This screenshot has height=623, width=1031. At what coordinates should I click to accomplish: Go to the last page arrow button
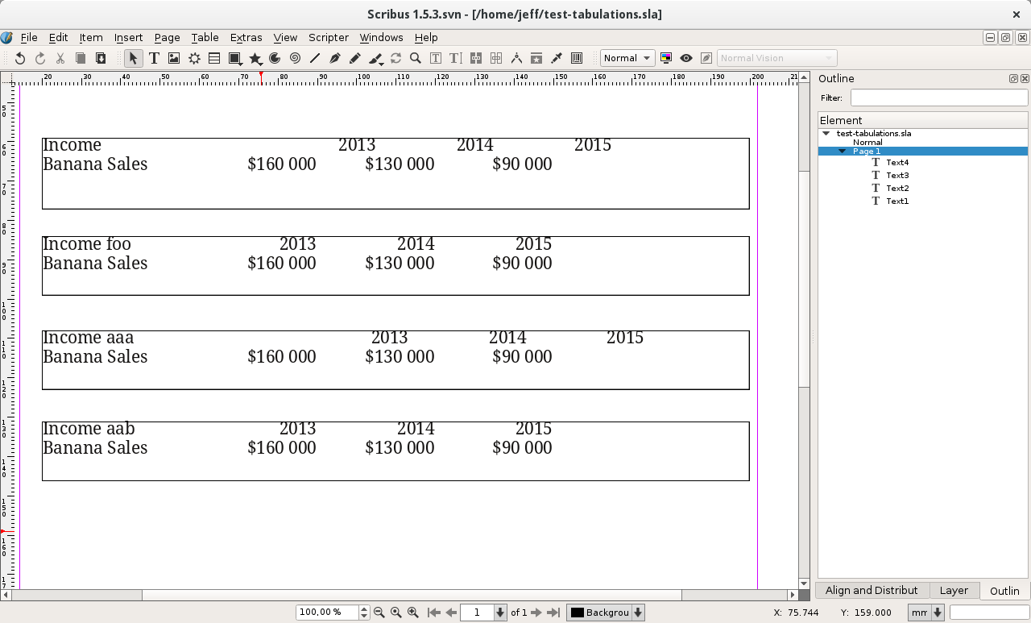553,613
